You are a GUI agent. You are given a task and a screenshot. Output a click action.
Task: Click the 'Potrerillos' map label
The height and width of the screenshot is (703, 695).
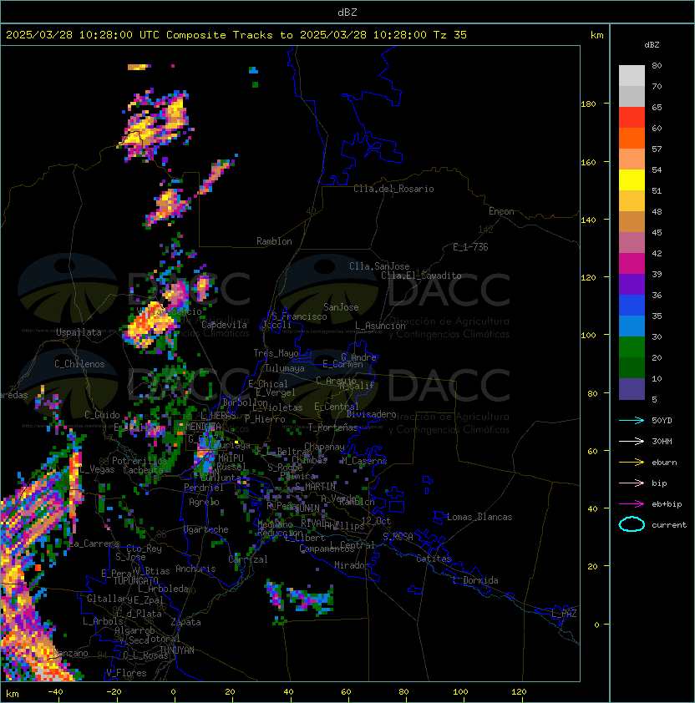click(x=140, y=461)
